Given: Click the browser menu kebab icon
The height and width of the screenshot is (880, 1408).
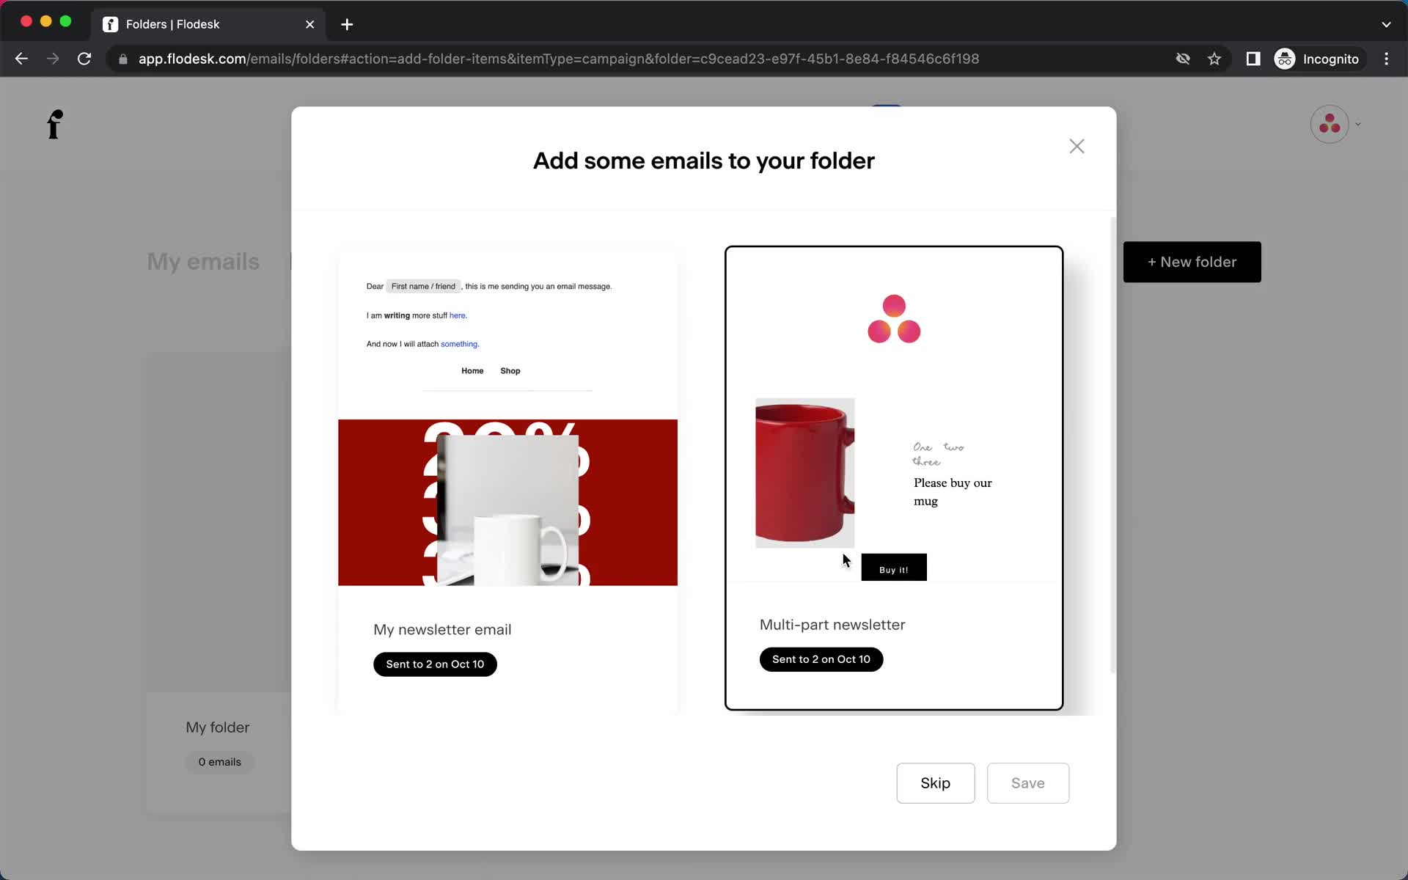Looking at the screenshot, I should (1389, 59).
